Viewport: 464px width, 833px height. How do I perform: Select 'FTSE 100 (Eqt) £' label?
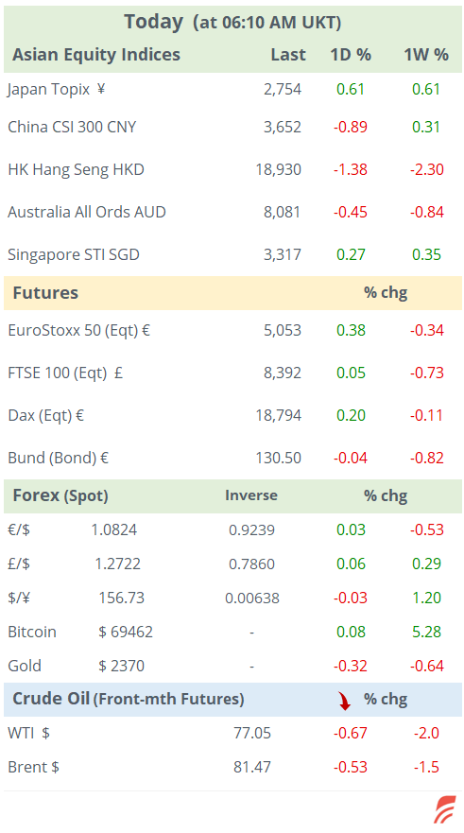click(x=65, y=373)
